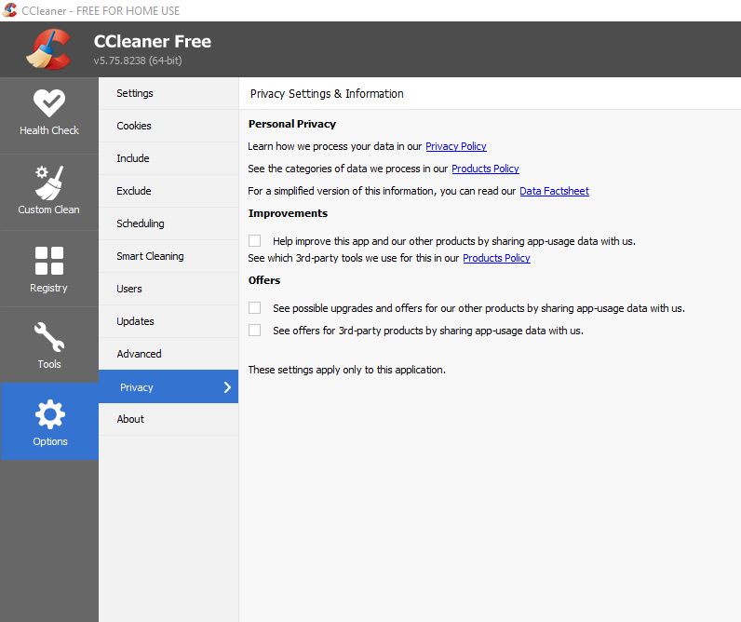Open the Settings options page
Screen dimensions: 741x622
(168, 93)
